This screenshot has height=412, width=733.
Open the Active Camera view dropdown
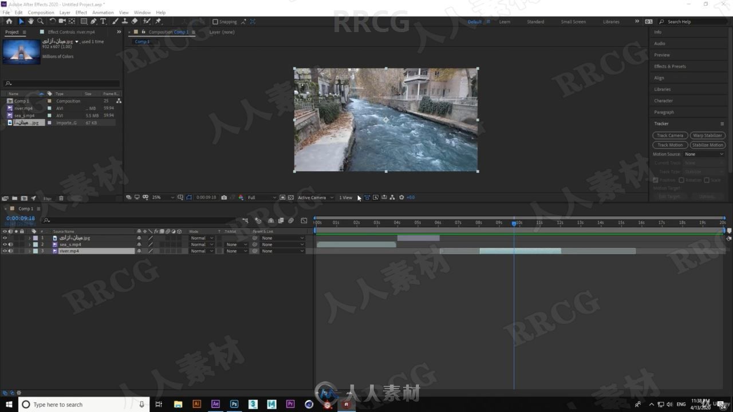(316, 197)
